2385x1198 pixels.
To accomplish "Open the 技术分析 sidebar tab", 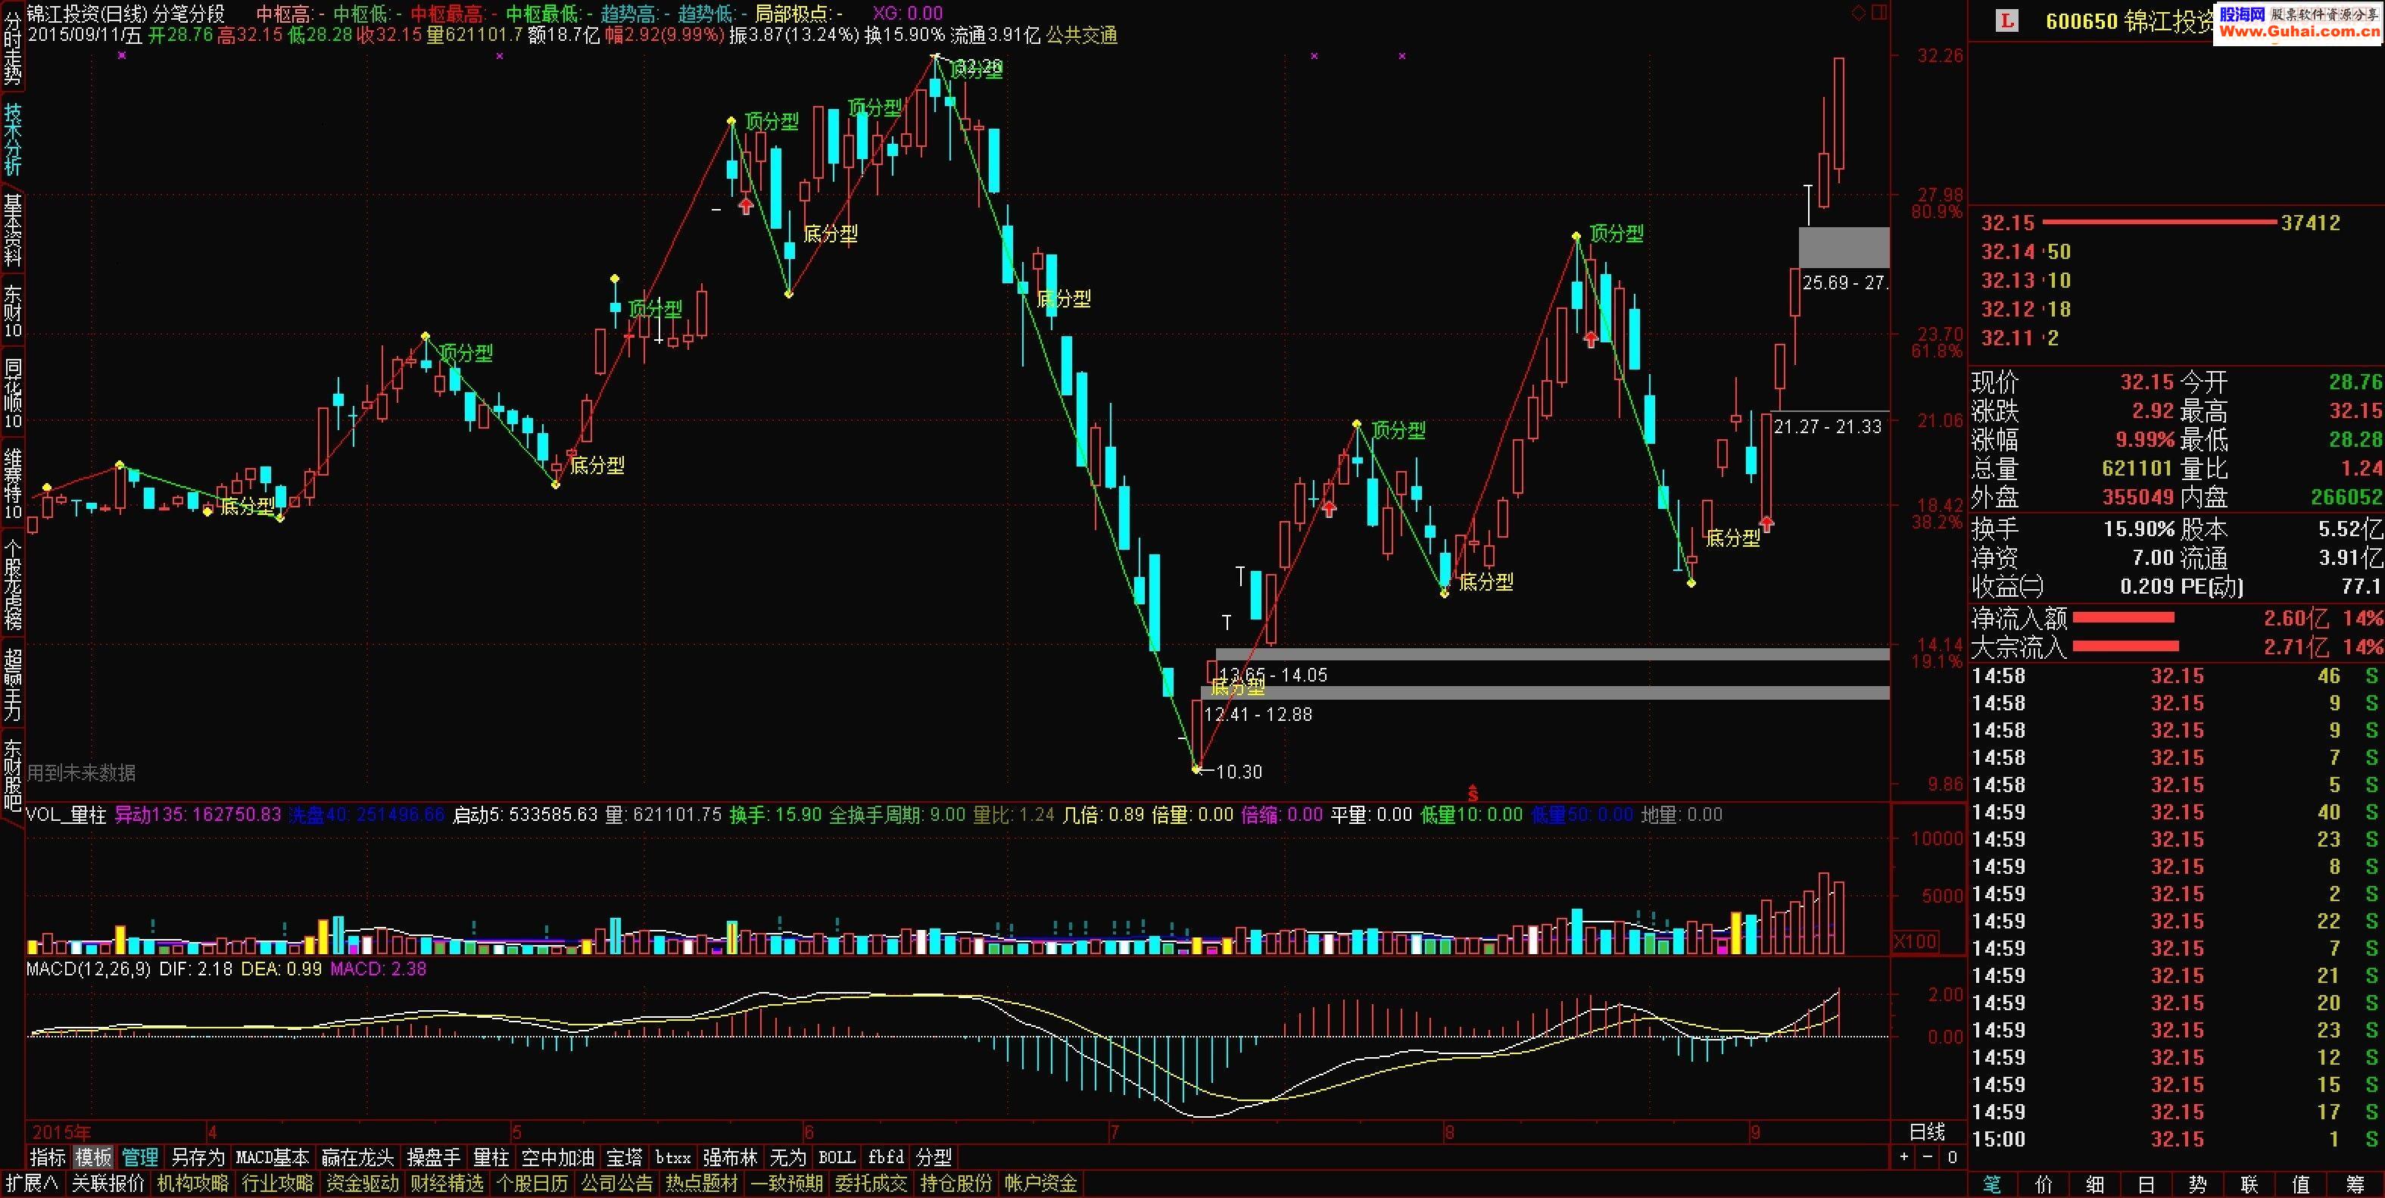I will tap(12, 139).
